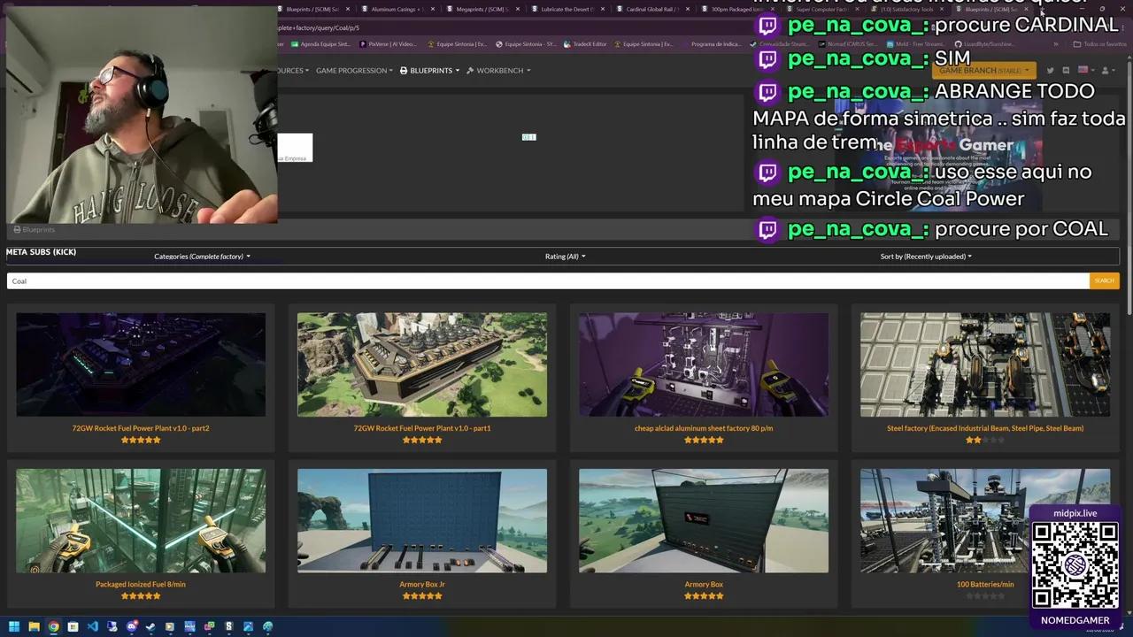Image resolution: width=1133 pixels, height=637 pixels.
Task: Open thumbnail of 72GW Rocket Fuel part1
Action: pyautogui.click(x=422, y=365)
